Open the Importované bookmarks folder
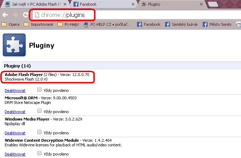Viewport: 241px width, 158px height. click(x=39, y=24)
